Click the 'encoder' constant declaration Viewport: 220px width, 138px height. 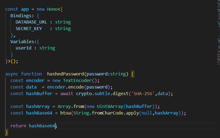35,80
